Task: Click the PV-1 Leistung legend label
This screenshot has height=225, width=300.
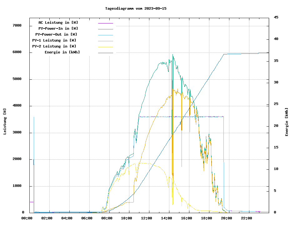Action: 54,40
